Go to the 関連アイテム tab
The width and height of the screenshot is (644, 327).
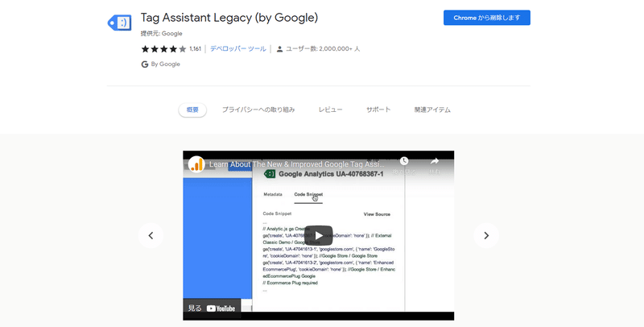432,110
